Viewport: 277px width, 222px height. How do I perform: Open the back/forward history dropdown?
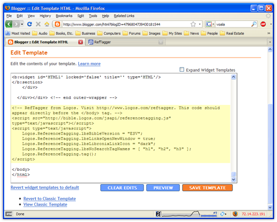22,24
